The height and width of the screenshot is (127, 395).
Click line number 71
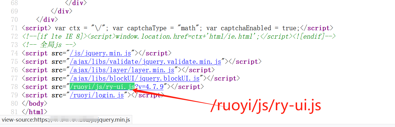pos(14,28)
